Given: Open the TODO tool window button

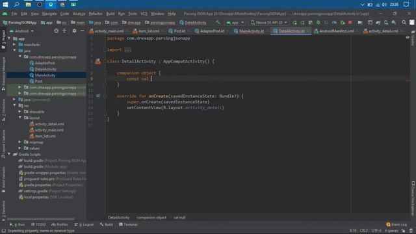Looking at the screenshot, I should coord(38,224).
